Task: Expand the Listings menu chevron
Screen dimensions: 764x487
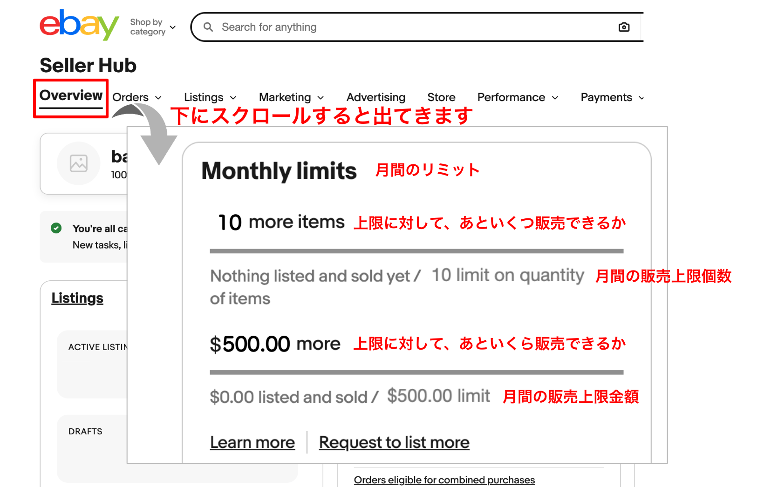Action: click(233, 98)
